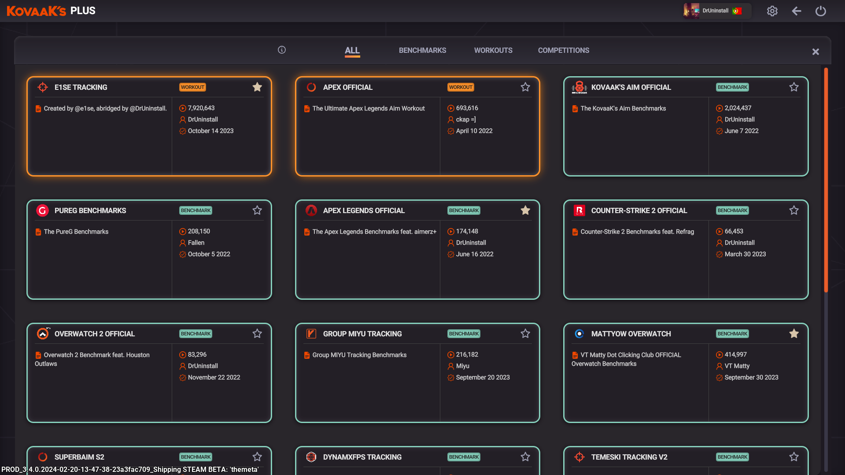Click the Mattyow Overwatch circle icon

579,334
